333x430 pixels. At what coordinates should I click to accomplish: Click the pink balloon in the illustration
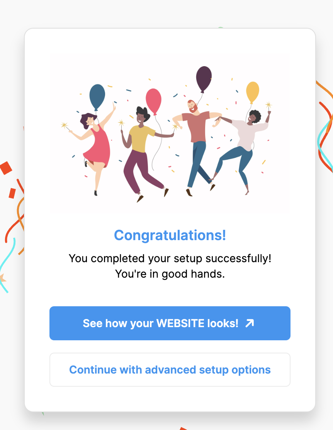(153, 101)
